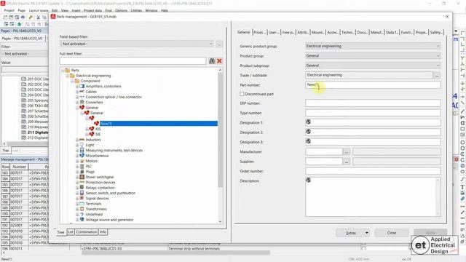Screen dimensions: 466x262
Task: Select Terminals in the parts tree
Action: tap(93, 204)
